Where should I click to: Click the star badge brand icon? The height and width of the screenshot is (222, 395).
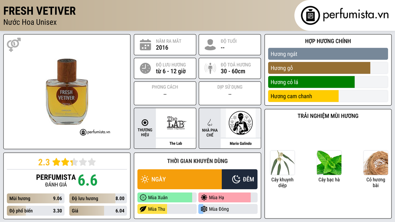tap(145, 123)
